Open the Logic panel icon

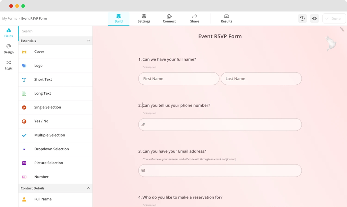(x=8, y=65)
